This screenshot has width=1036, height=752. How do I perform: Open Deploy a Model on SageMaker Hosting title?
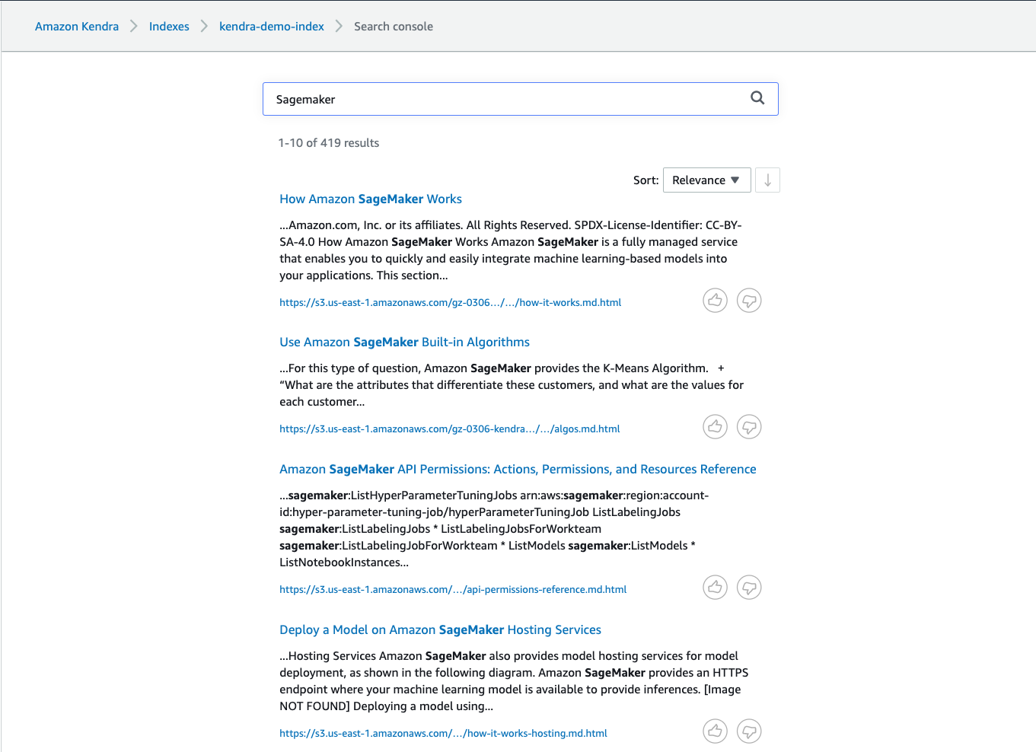click(440, 629)
